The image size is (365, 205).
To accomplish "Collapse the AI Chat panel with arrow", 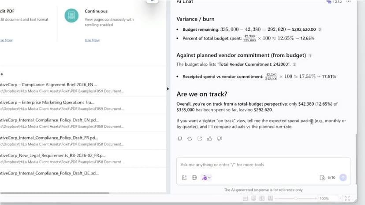I will pyautogui.click(x=168, y=89).
